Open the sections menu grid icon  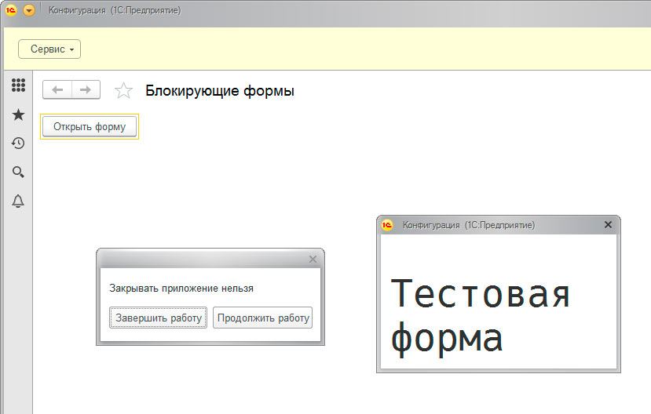18,85
